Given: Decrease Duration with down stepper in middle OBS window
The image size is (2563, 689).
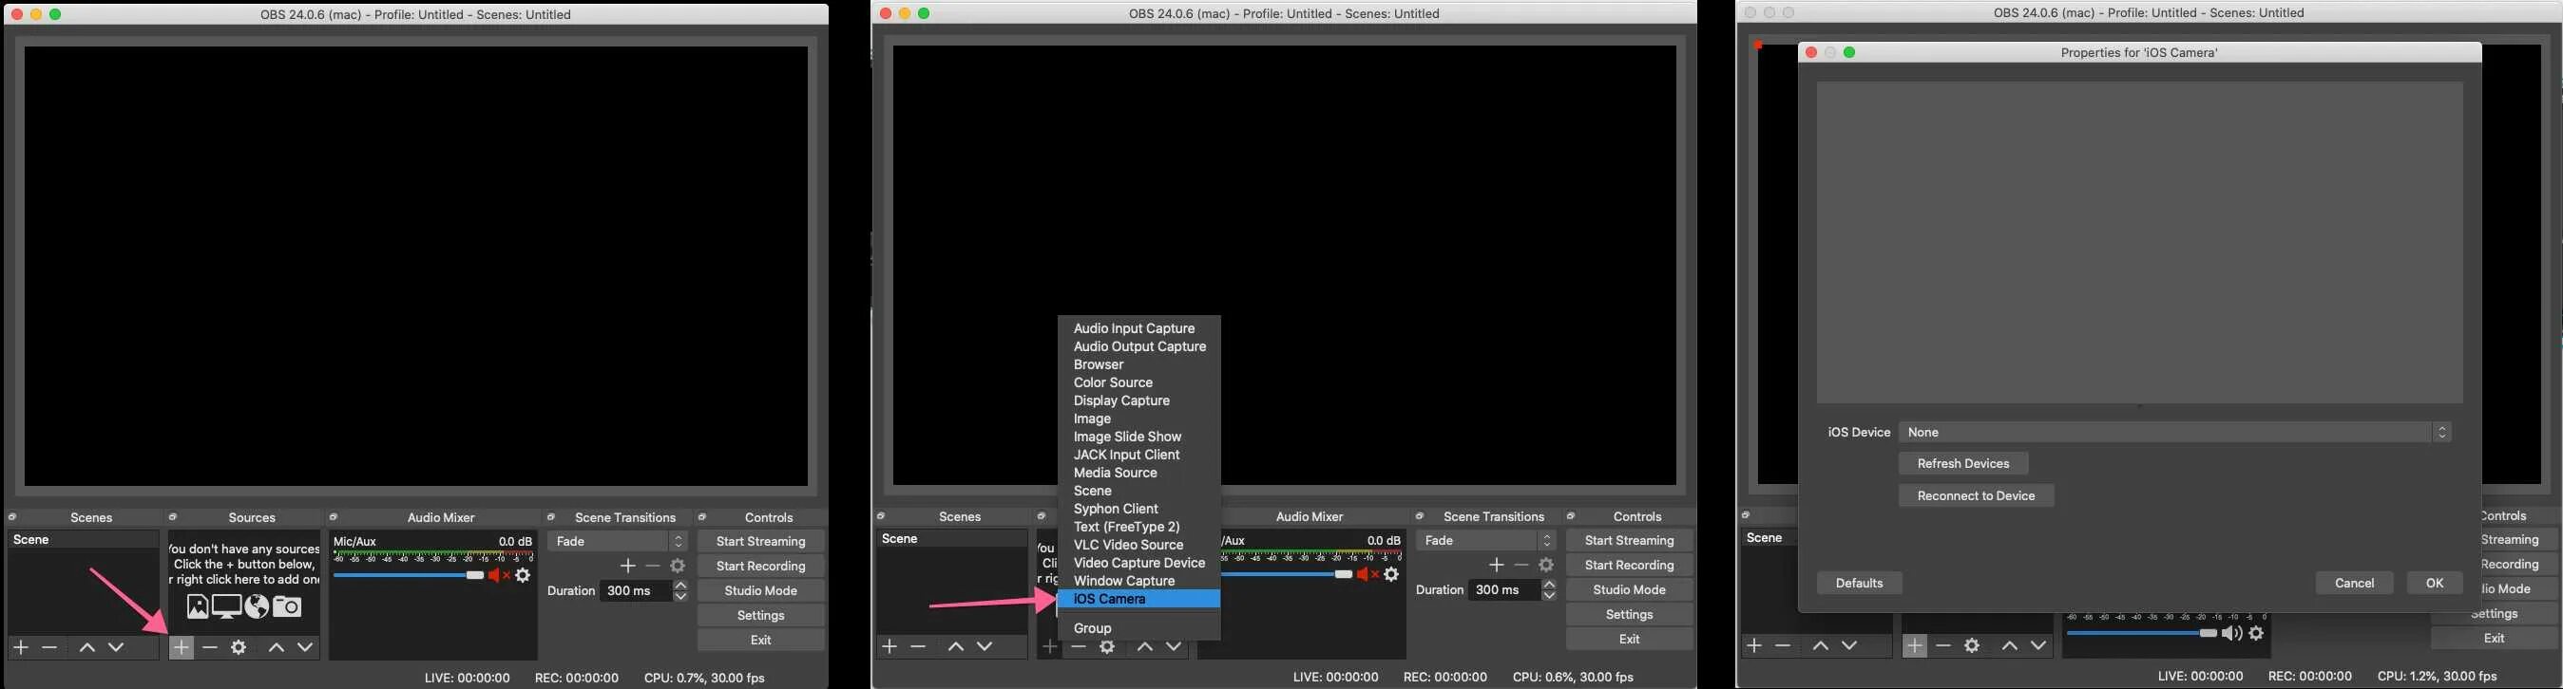Looking at the screenshot, I should tap(1549, 596).
